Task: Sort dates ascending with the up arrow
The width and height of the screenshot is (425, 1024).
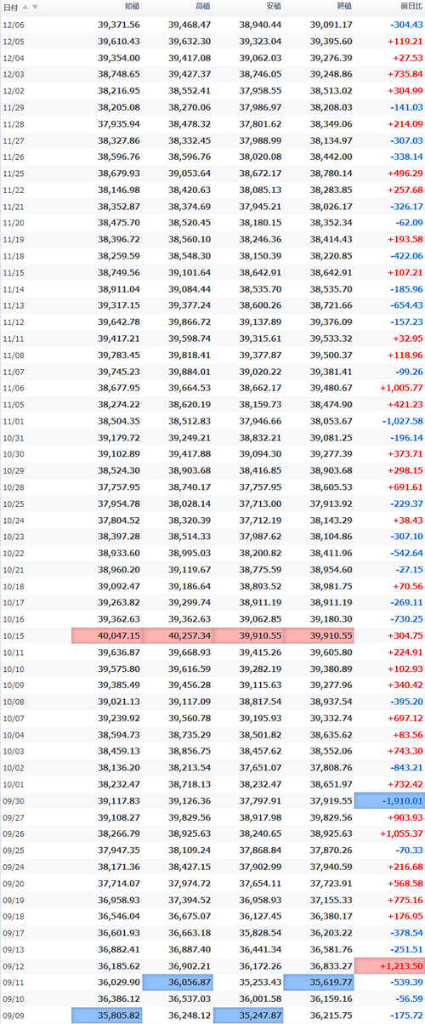Action: (25, 7)
